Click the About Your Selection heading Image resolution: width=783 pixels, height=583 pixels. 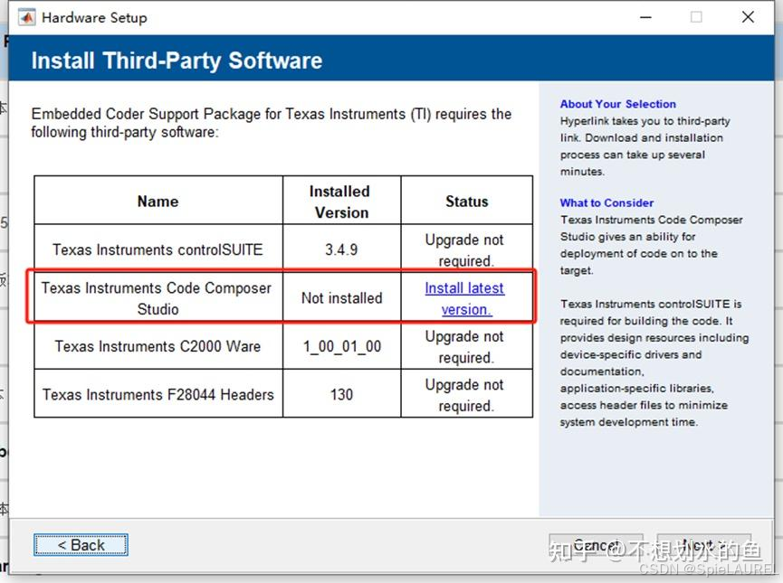[x=617, y=104]
